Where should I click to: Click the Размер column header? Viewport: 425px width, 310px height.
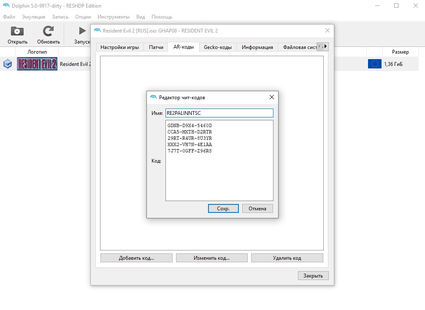click(x=401, y=52)
